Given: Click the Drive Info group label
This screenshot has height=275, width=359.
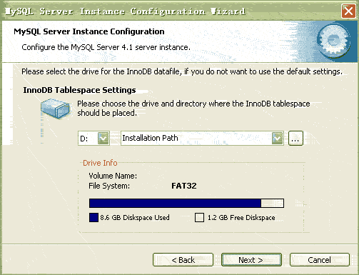Looking at the screenshot, I should pos(100,163).
